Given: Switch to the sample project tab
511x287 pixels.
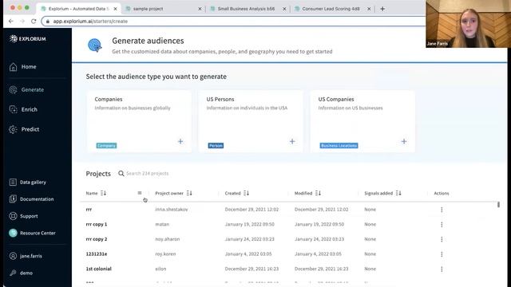Looking at the screenshot, I should pos(163,9).
